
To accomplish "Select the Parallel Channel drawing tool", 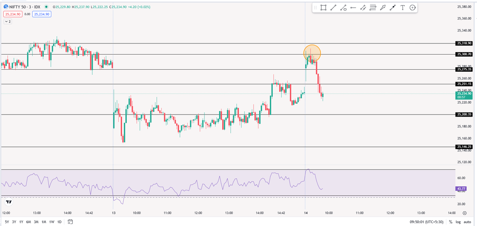I will [x=363, y=7].
